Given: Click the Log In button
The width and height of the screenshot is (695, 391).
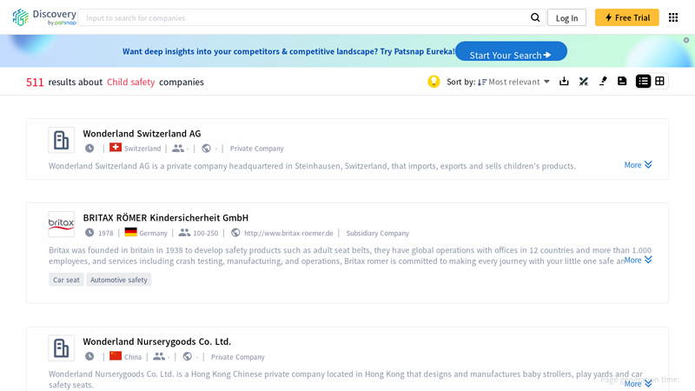Looking at the screenshot, I should 566,17.
